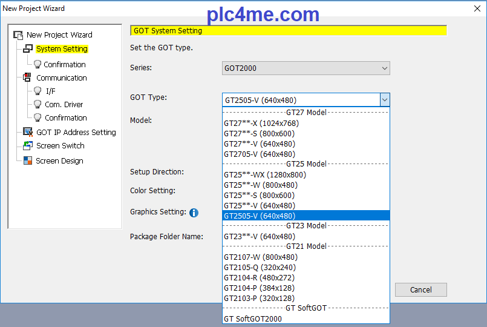Open the Series dropdown showing GOT2000
Screen dimensions: 487x327
pyautogui.click(x=306, y=68)
